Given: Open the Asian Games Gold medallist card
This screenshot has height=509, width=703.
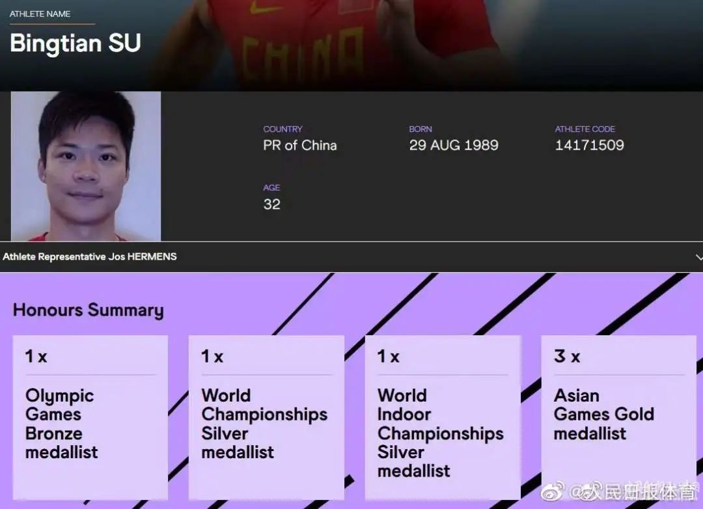Looking at the screenshot, I should [618, 417].
